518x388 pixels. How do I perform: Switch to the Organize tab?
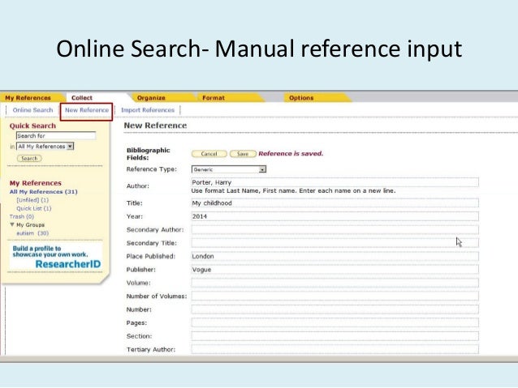(151, 98)
